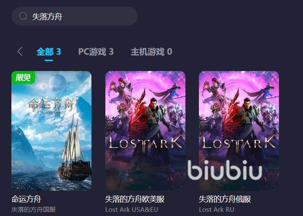
Task: Focus the search field with 失落方舟
Action: pyautogui.click(x=75, y=16)
